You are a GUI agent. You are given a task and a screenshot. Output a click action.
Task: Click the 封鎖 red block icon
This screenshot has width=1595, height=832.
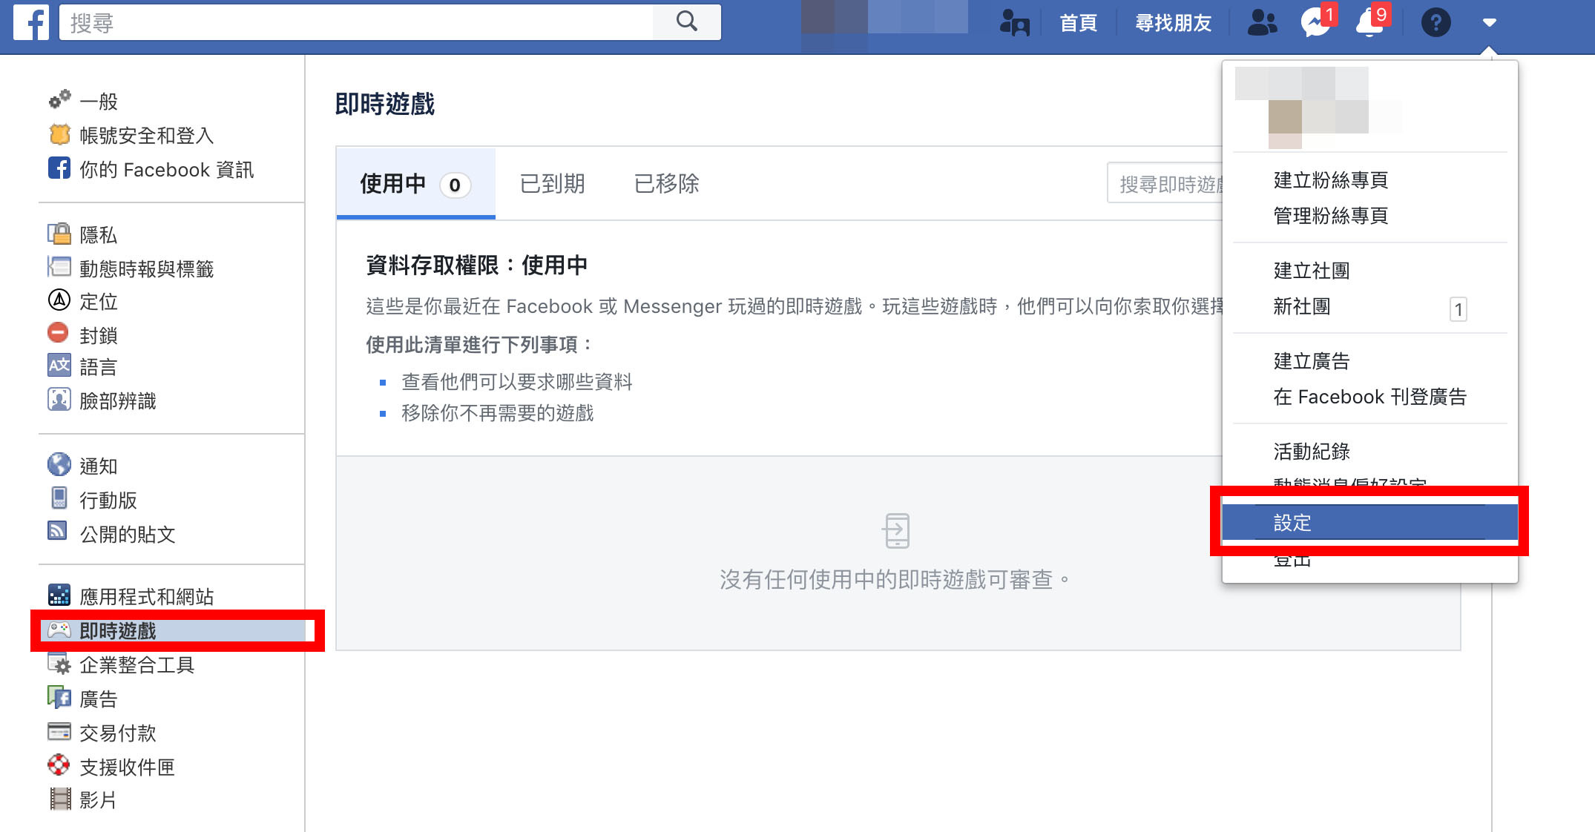58,333
